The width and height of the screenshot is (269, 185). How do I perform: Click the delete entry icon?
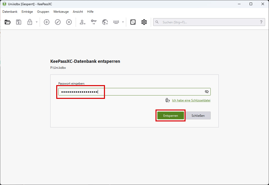69,22
